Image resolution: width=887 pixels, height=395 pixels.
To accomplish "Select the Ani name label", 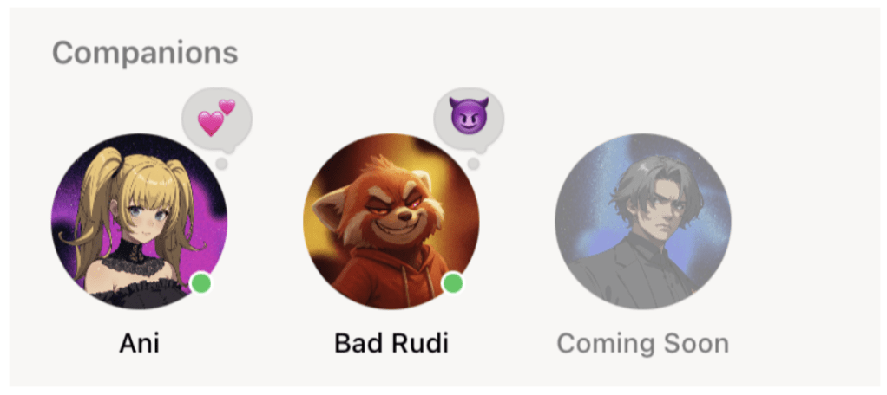I will [x=139, y=343].
